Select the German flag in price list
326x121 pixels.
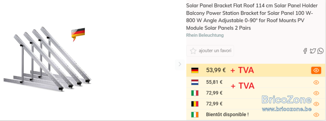(x=195, y=71)
